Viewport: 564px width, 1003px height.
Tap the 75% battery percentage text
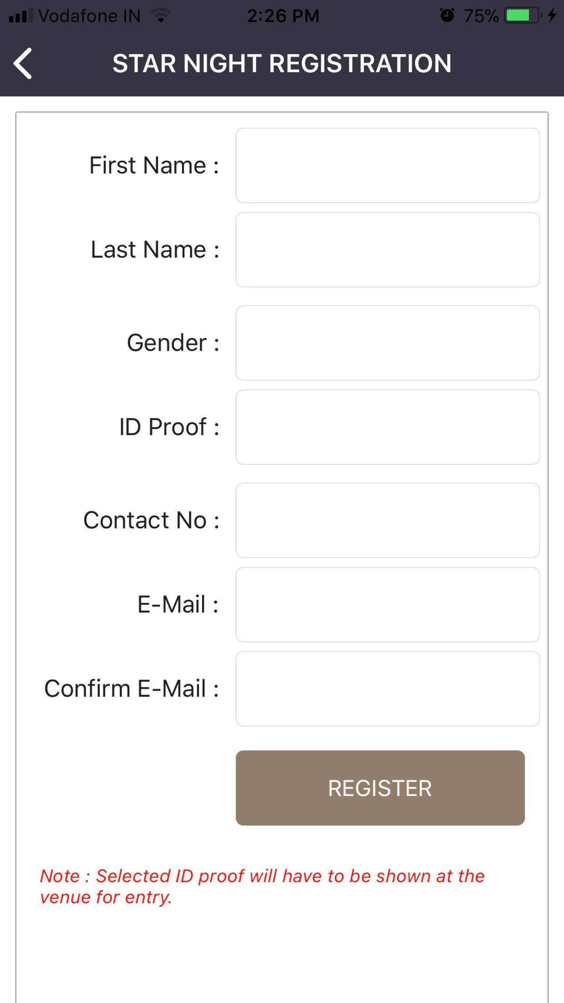point(481,16)
